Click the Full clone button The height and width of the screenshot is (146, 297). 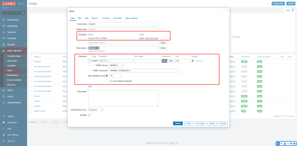pos(200,123)
